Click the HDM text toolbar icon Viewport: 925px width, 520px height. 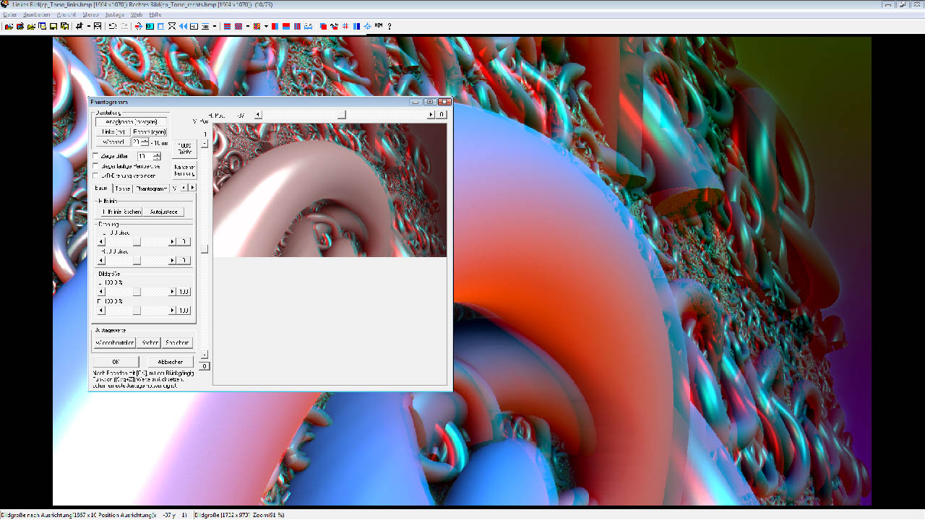(378, 26)
